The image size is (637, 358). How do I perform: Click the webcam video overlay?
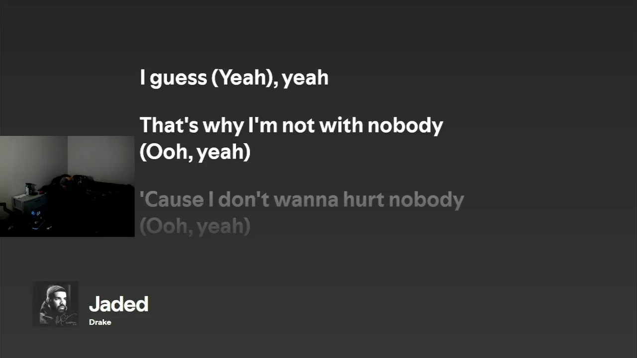pos(67,186)
